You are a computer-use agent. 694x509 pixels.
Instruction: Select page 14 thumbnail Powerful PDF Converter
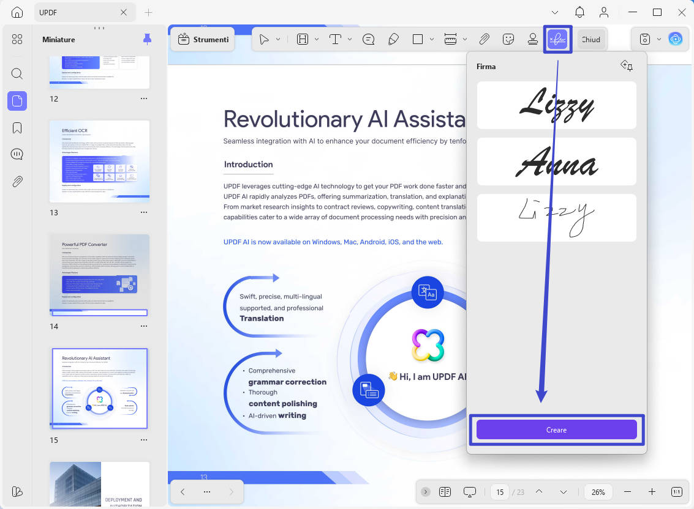100,275
